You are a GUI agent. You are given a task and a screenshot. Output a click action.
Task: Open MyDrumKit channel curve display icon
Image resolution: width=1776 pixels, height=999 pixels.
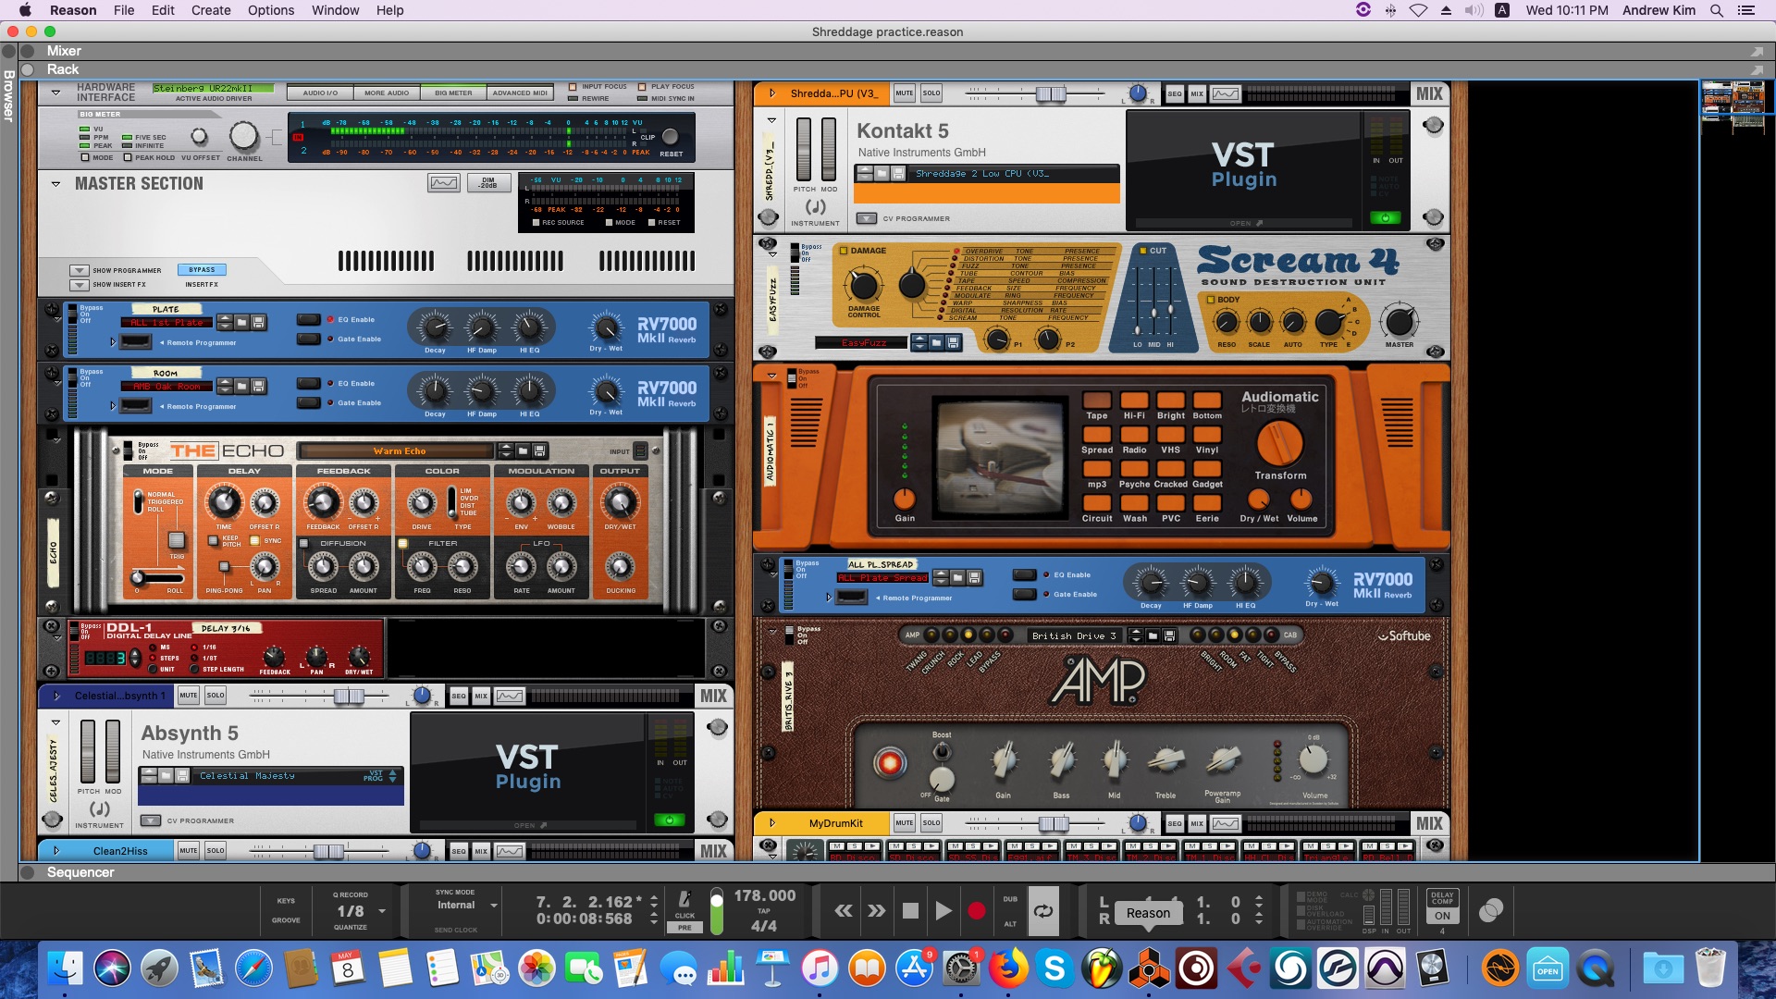click(1226, 823)
